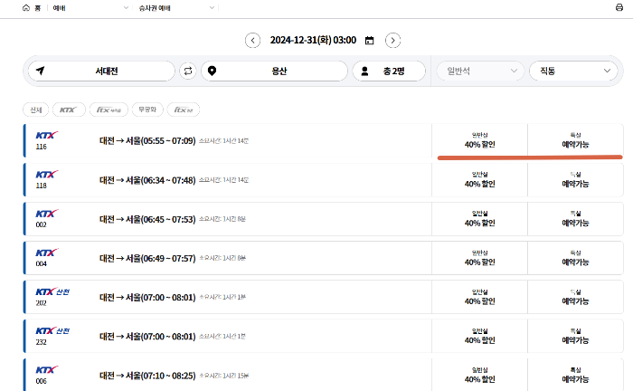Click the KTX logo in train 002 row

tap(47, 214)
